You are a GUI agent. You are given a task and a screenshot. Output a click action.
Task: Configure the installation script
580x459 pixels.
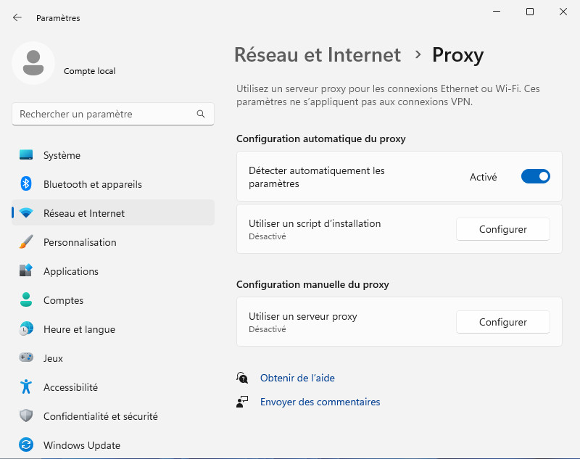pos(502,229)
